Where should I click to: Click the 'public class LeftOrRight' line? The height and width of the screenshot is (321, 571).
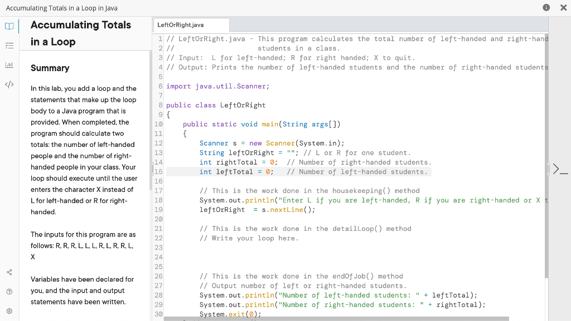(x=216, y=105)
